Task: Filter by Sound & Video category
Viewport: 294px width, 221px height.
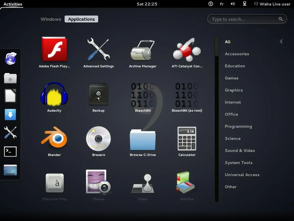Action: 240,150
